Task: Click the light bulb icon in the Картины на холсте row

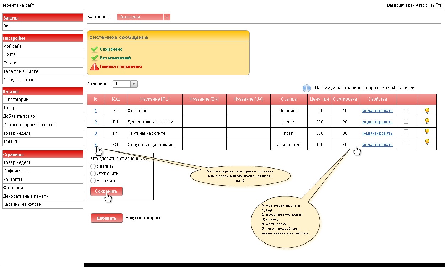Action: click(427, 132)
